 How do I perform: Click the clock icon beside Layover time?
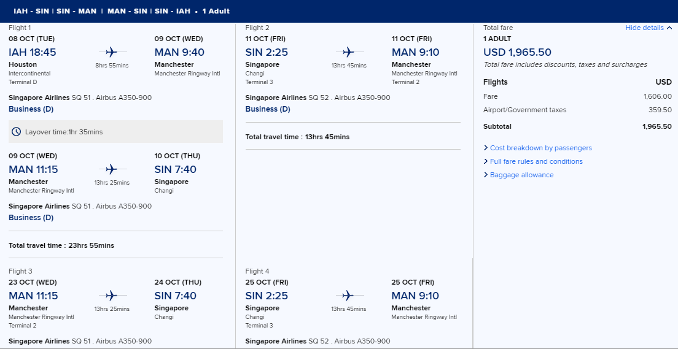click(x=17, y=132)
